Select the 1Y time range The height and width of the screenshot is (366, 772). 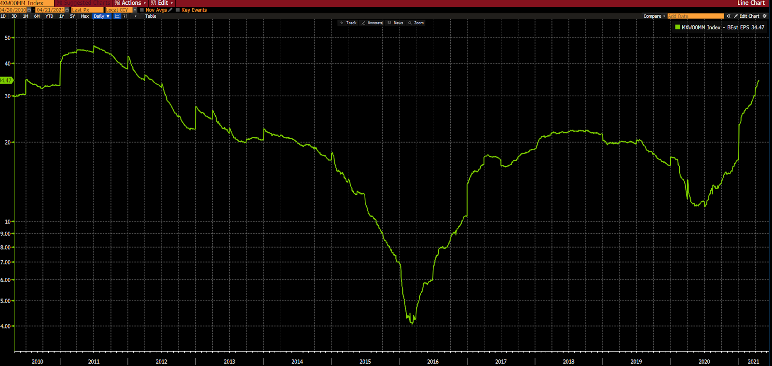tap(61, 16)
